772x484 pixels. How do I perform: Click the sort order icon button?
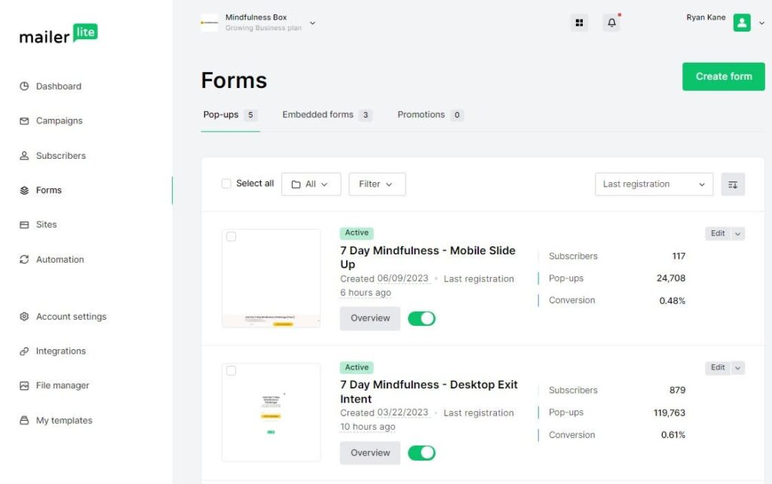(x=733, y=184)
